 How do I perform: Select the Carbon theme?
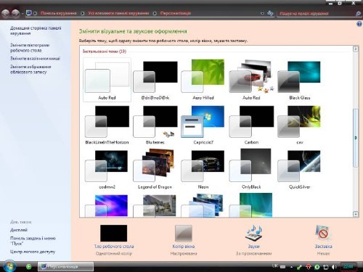pyautogui.click(x=251, y=125)
